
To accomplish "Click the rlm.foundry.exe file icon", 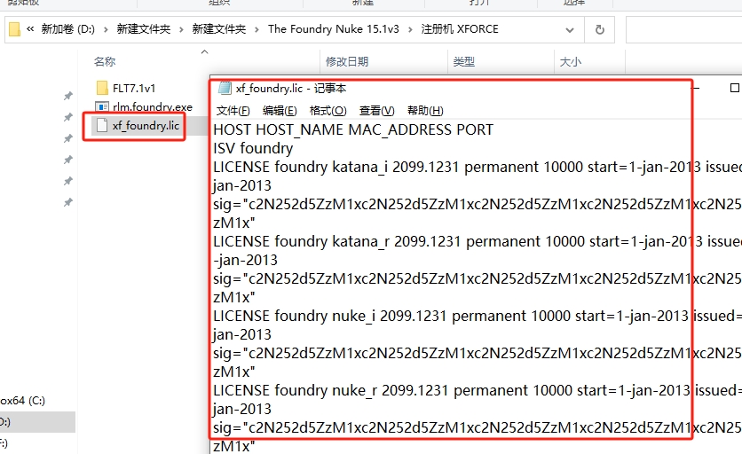I will coord(102,106).
